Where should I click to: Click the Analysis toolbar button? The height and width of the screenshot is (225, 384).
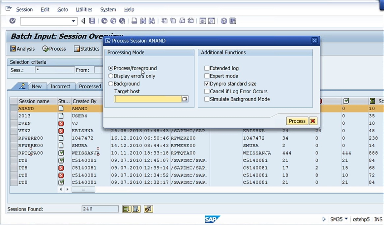22,49
